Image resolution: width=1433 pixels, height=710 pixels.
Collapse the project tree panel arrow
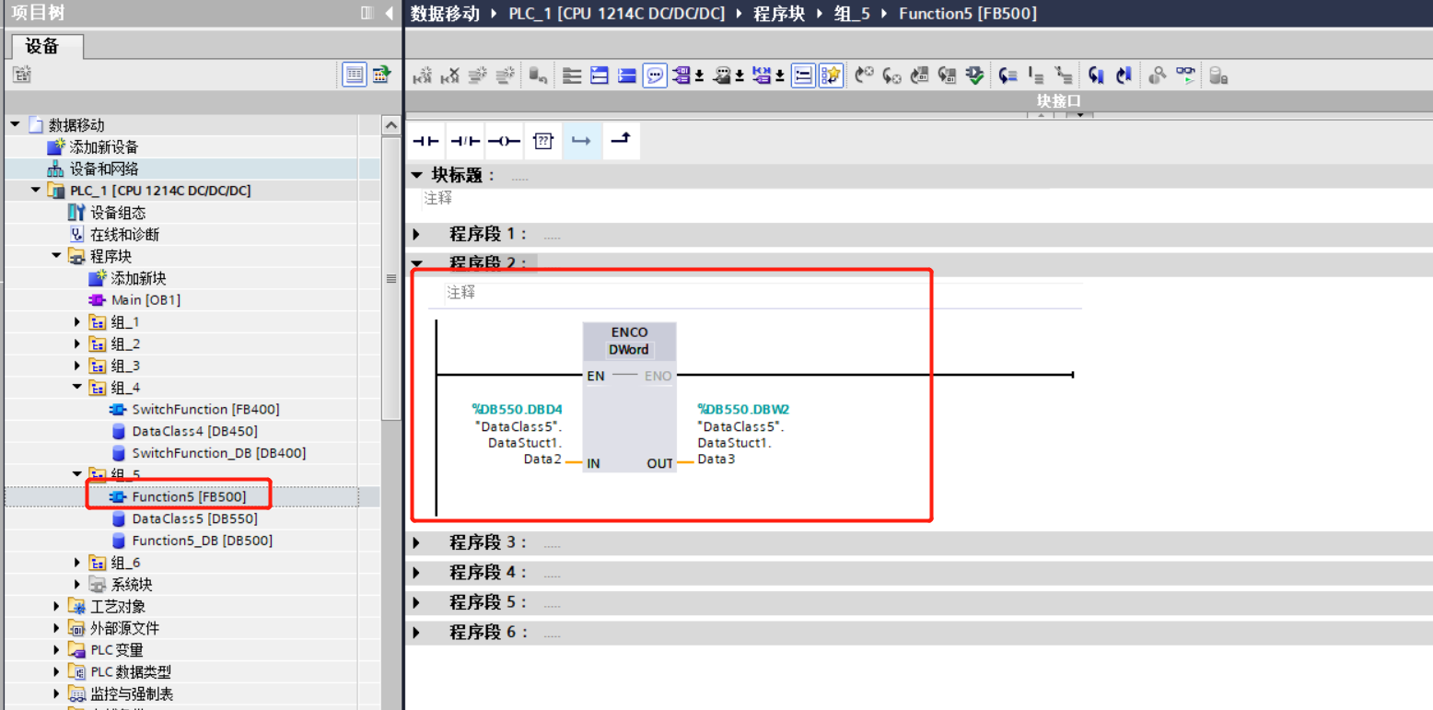tap(389, 13)
